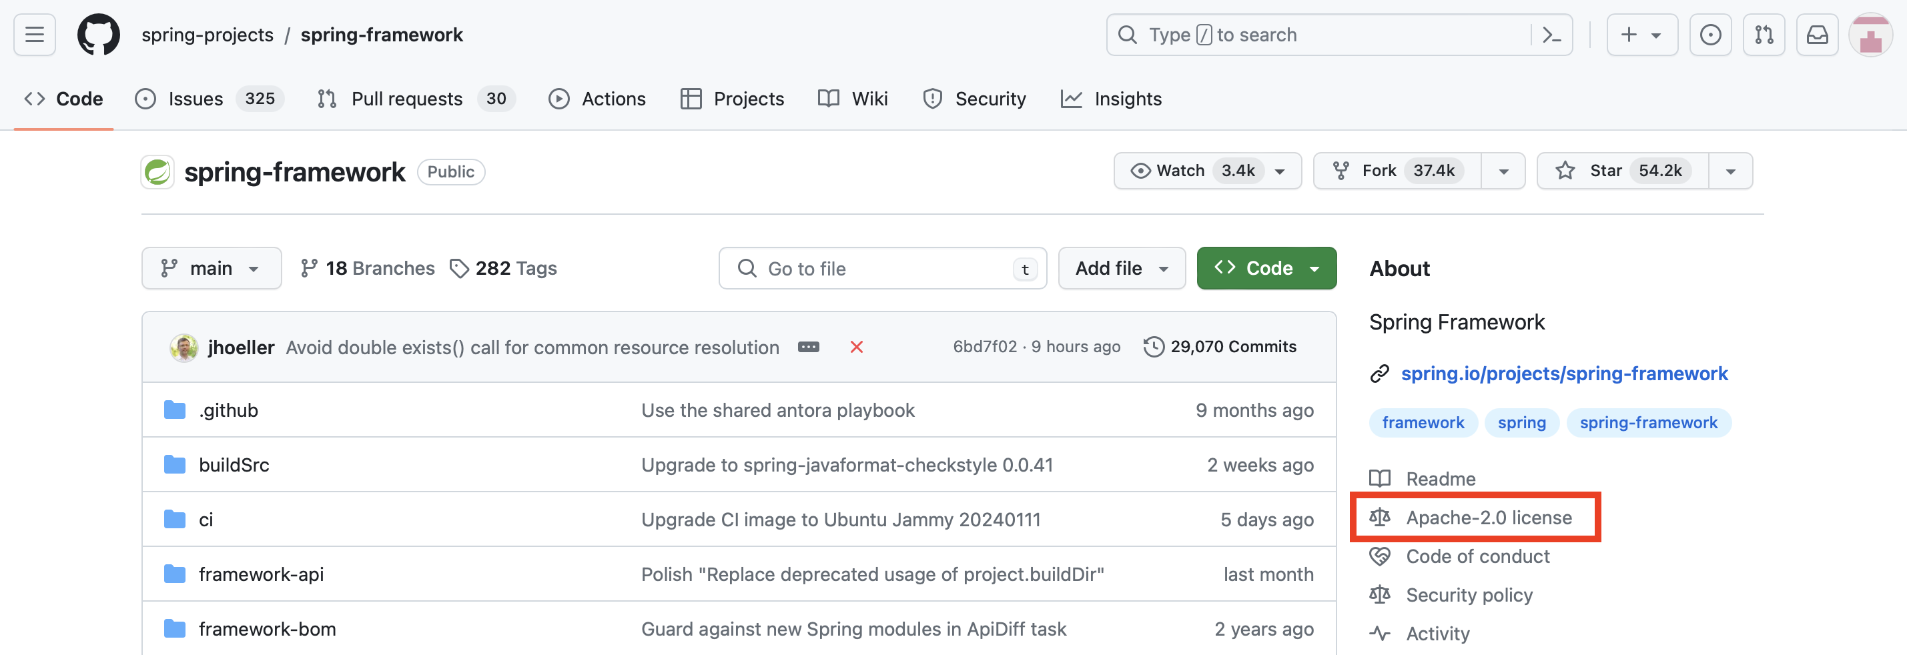
Task: Open the Pull requests tab
Action: [416, 99]
